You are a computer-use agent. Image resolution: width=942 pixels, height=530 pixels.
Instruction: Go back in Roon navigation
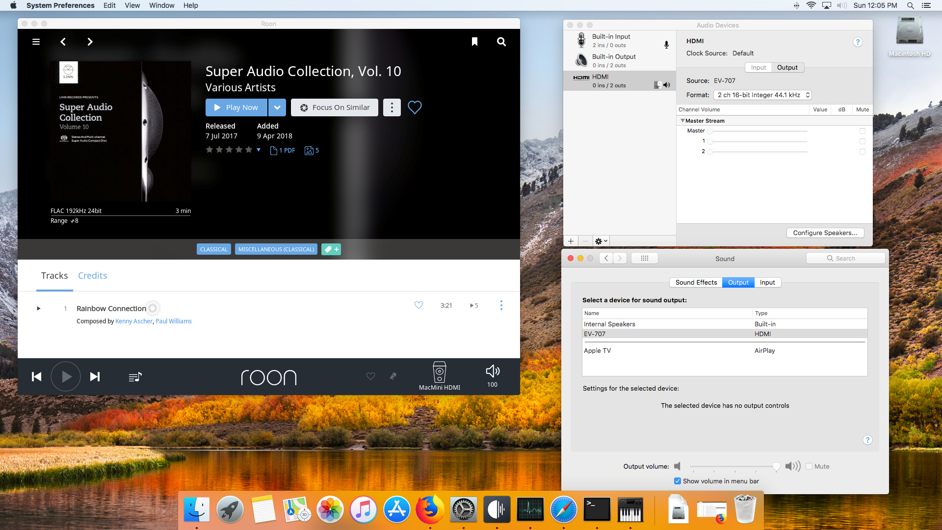63,42
